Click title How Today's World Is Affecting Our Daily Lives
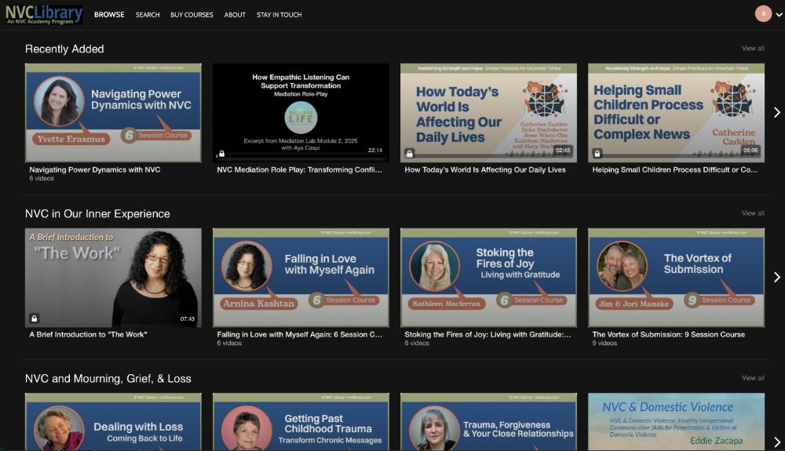Screen dimensions: 785x451 (x=485, y=169)
